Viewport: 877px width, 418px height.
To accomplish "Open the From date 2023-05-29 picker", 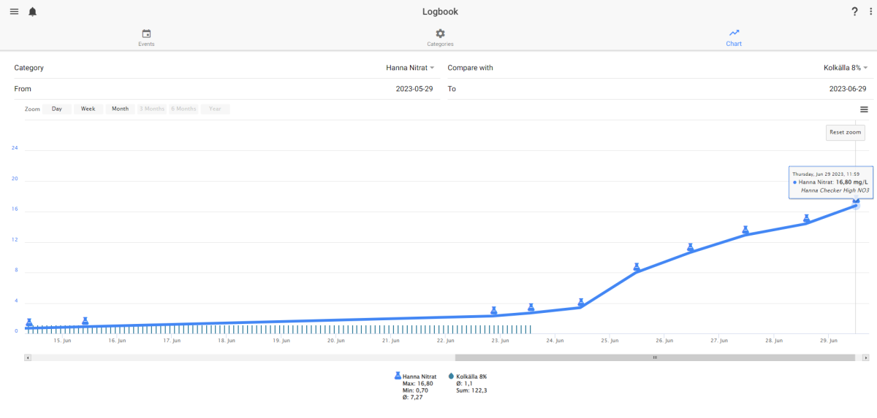I will pos(225,89).
